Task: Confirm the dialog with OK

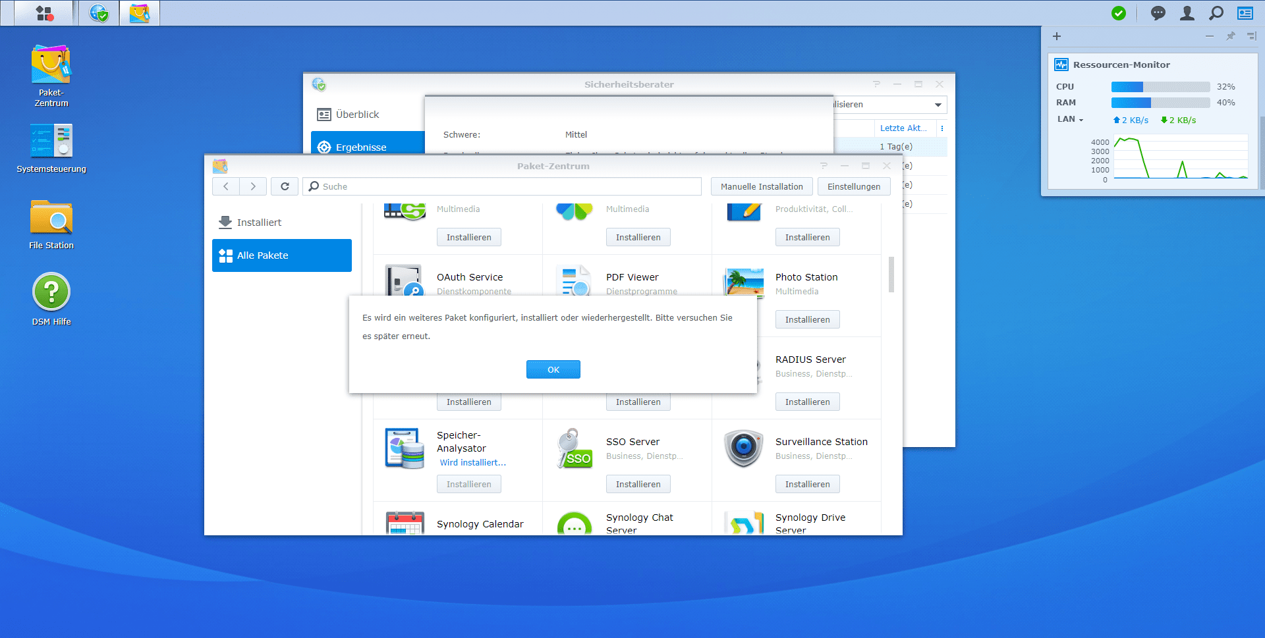Action: tap(553, 369)
